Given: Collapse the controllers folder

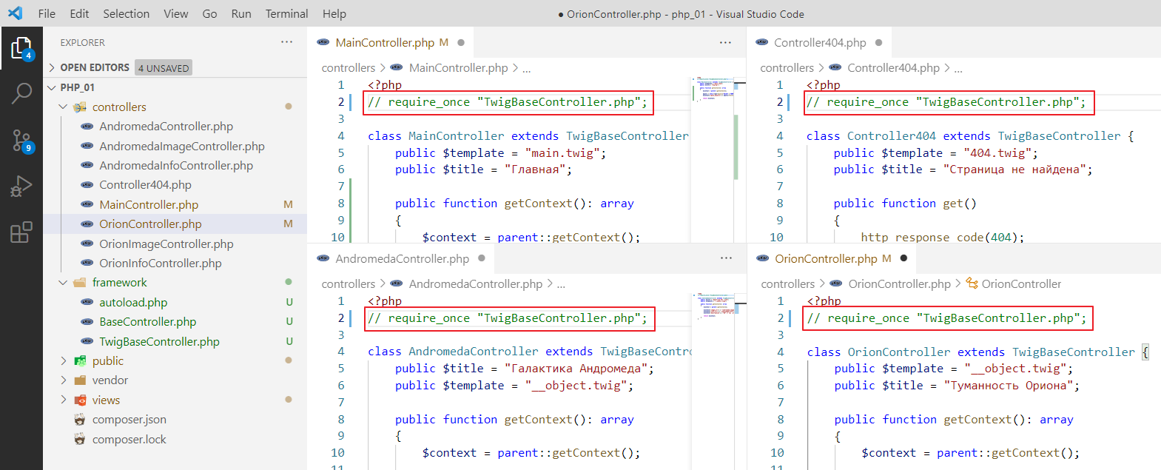Looking at the screenshot, I should click(64, 107).
